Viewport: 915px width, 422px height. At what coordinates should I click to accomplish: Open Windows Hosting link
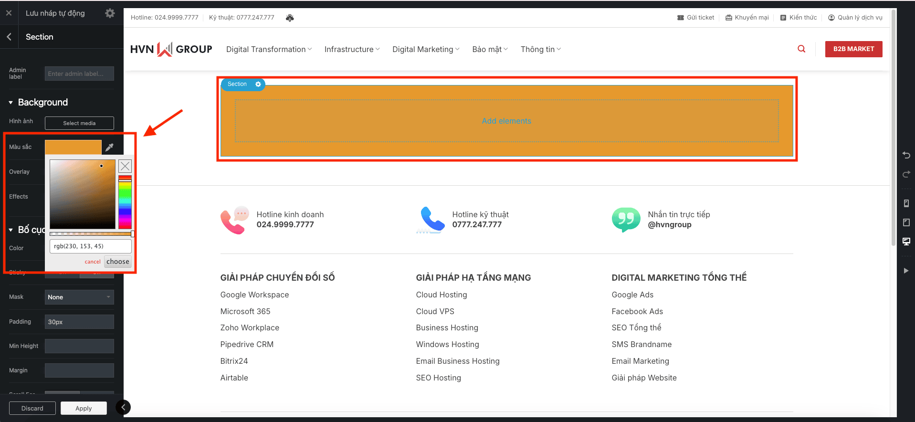pyautogui.click(x=447, y=345)
